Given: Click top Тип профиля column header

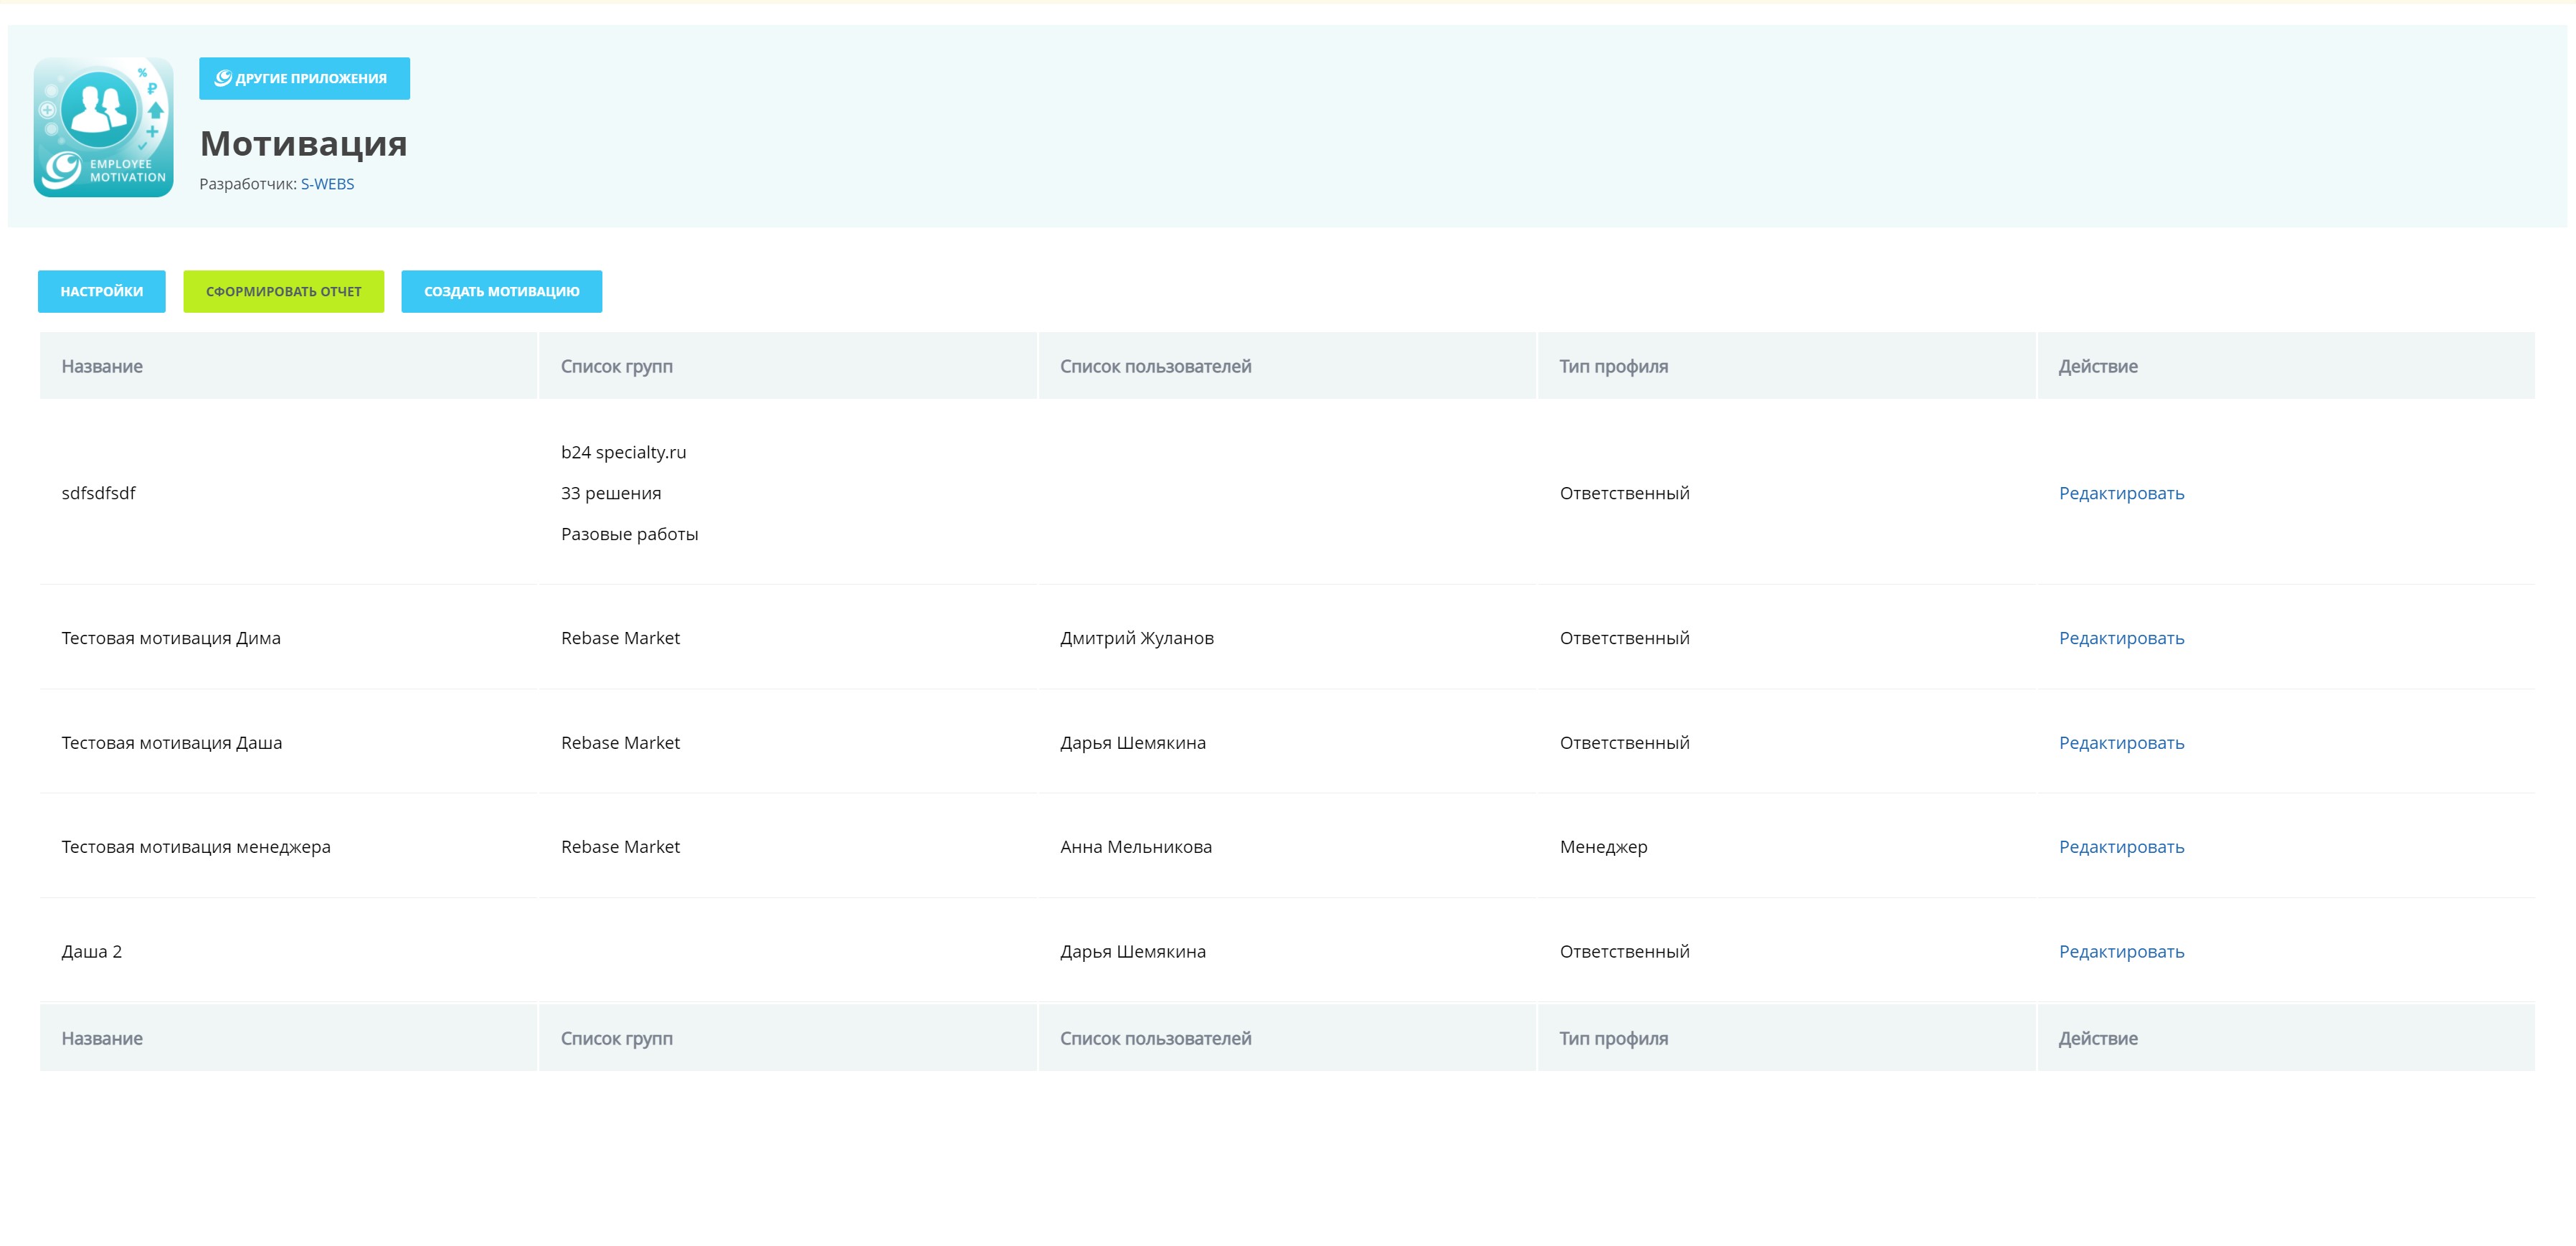Looking at the screenshot, I should 1613,366.
